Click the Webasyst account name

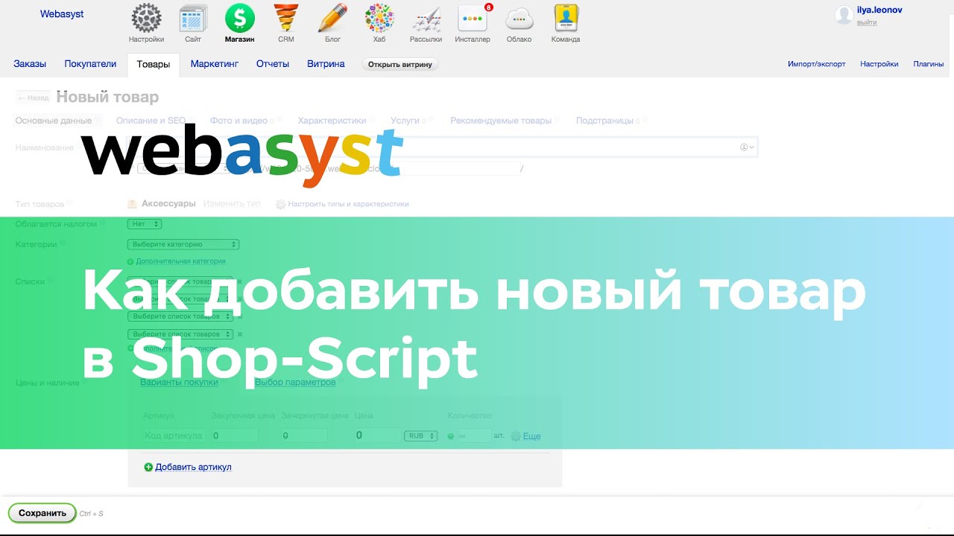click(x=62, y=14)
